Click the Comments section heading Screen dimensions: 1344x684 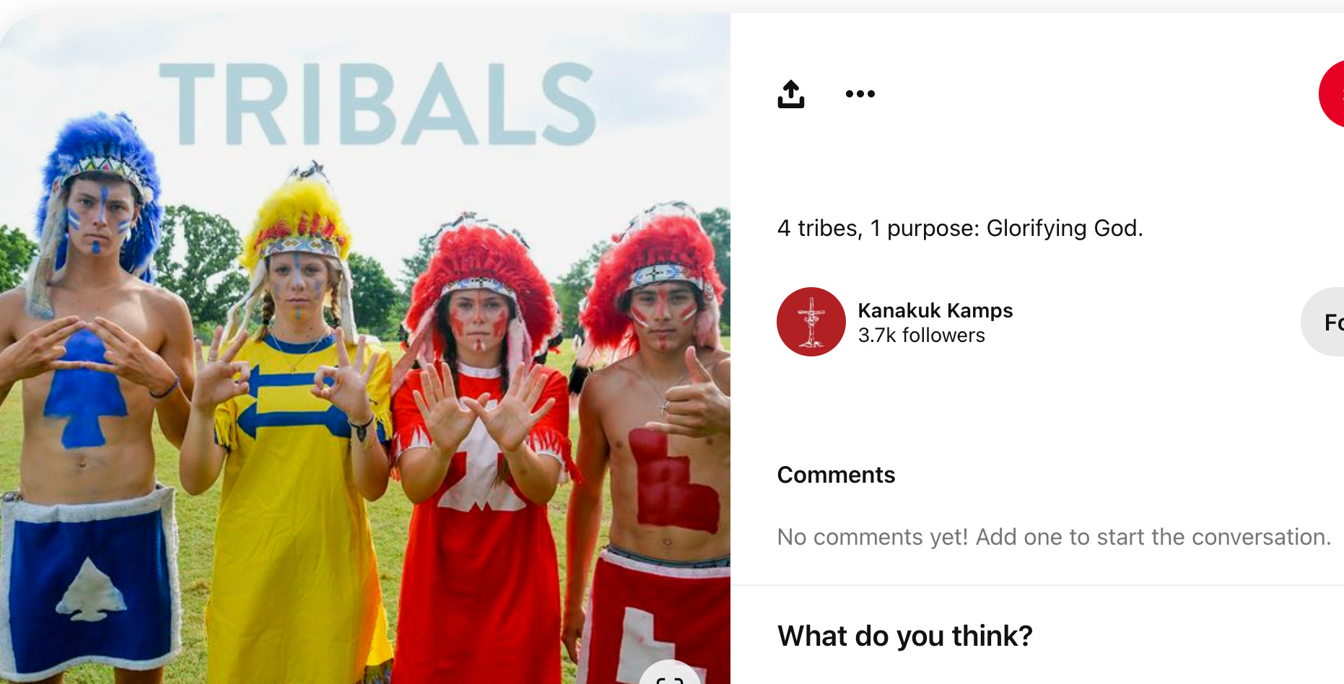coord(836,475)
